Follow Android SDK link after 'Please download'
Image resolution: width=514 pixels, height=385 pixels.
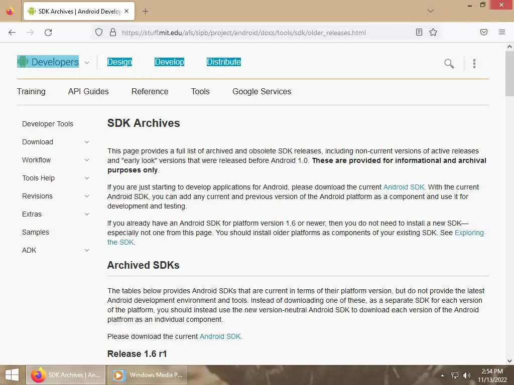[x=220, y=336]
